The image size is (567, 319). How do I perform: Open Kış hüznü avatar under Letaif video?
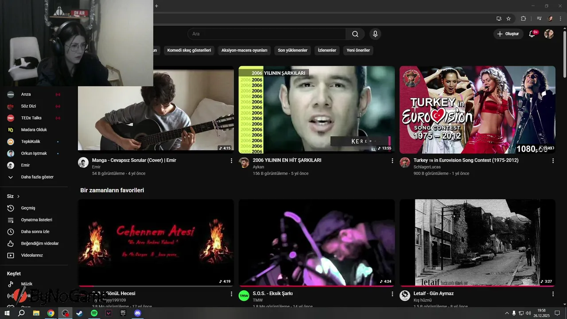pyautogui.click(x=405, y=296)
